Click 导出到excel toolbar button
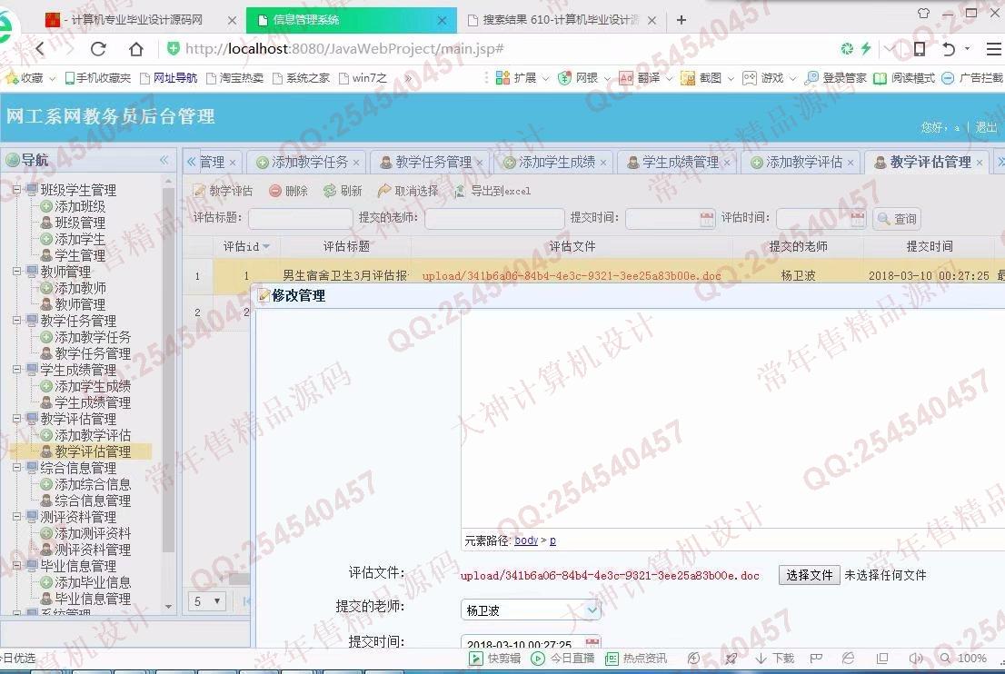Image resolution: width=1005 pixels, height=674 pixels. coord(493,191)
